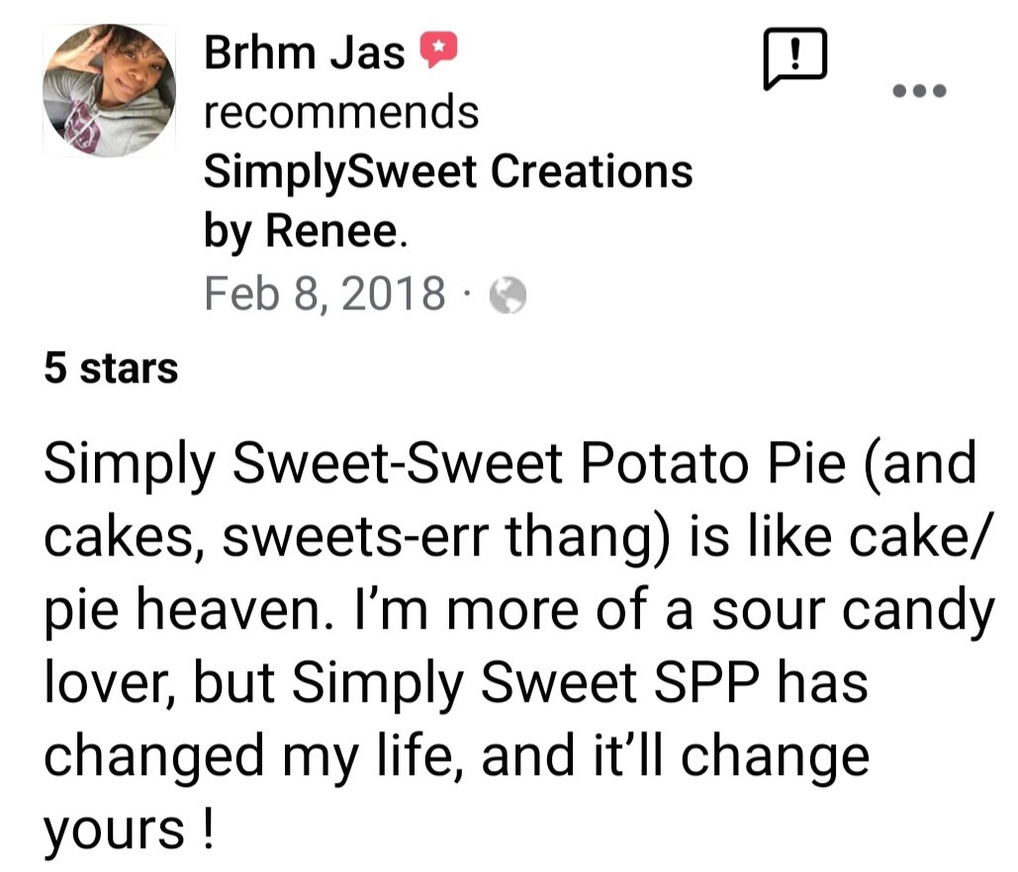Click the report review exclamation bubble icon

[x=794, y=57]
